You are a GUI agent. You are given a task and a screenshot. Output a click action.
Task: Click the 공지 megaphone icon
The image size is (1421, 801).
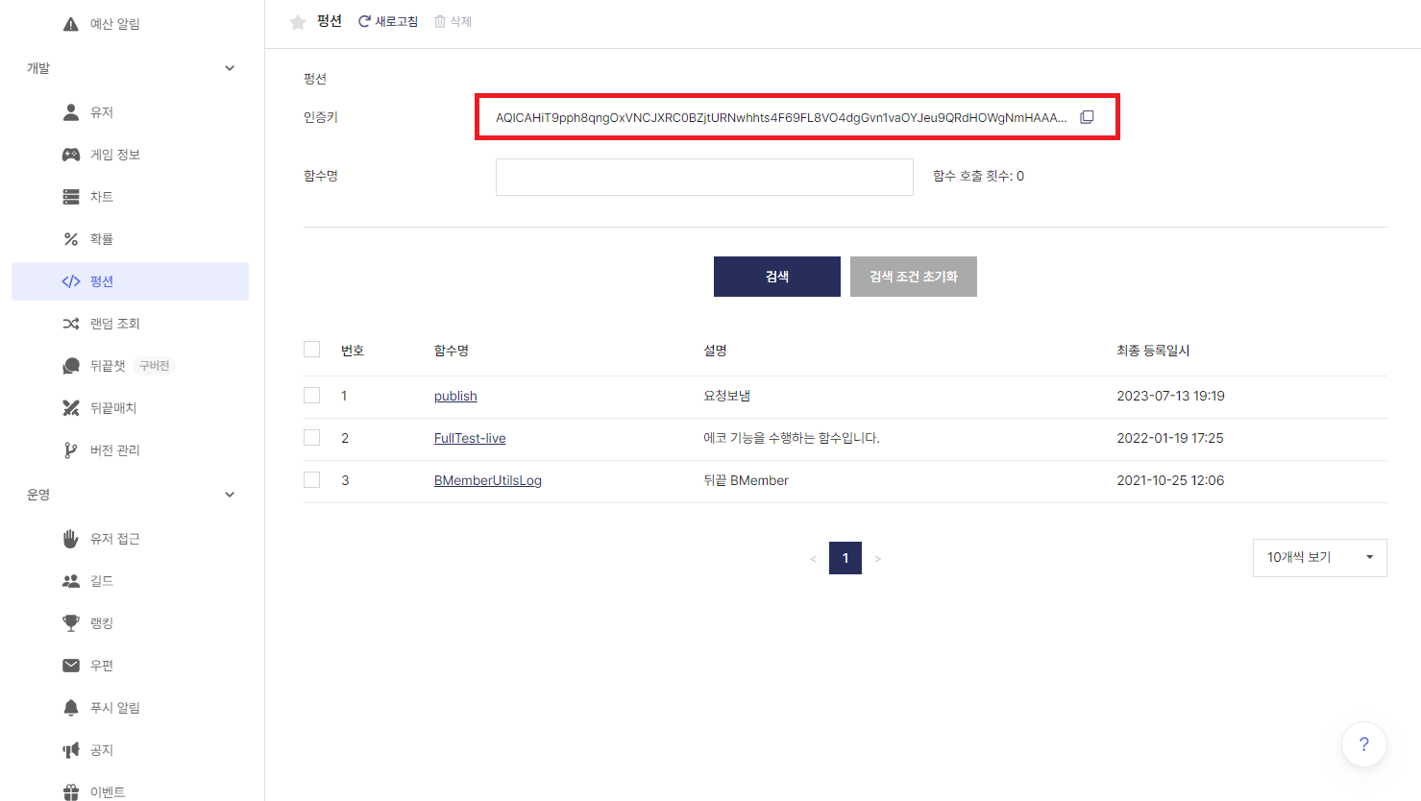click(x=71, y=750)
